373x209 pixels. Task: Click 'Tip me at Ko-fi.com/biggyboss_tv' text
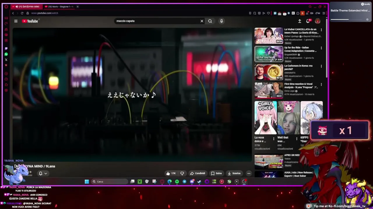339,206
